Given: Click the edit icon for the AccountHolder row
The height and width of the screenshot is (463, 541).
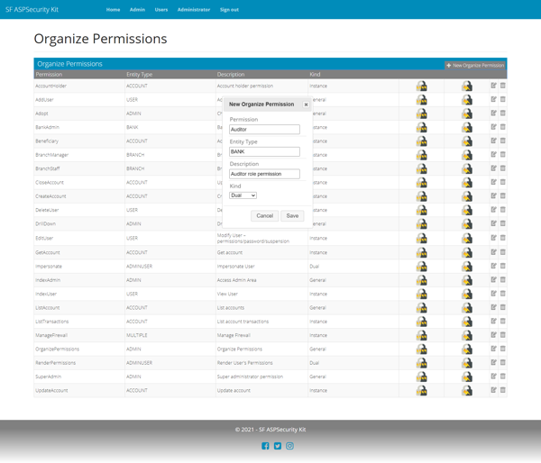Looking at the screenshot, I should coord(494,86).
